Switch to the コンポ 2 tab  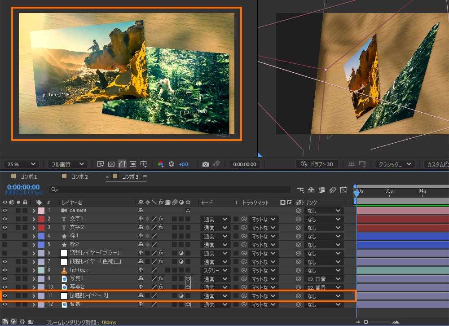[x=80, y=177]
